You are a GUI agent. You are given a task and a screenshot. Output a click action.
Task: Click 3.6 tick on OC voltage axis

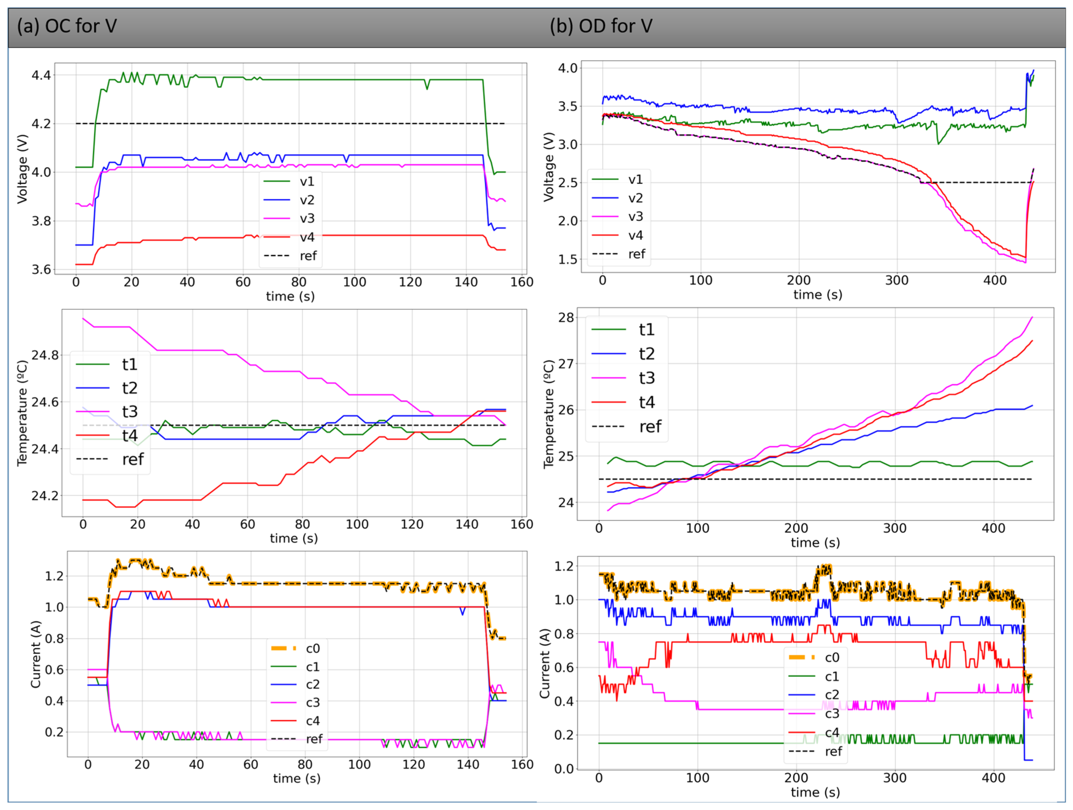point(41,270)
